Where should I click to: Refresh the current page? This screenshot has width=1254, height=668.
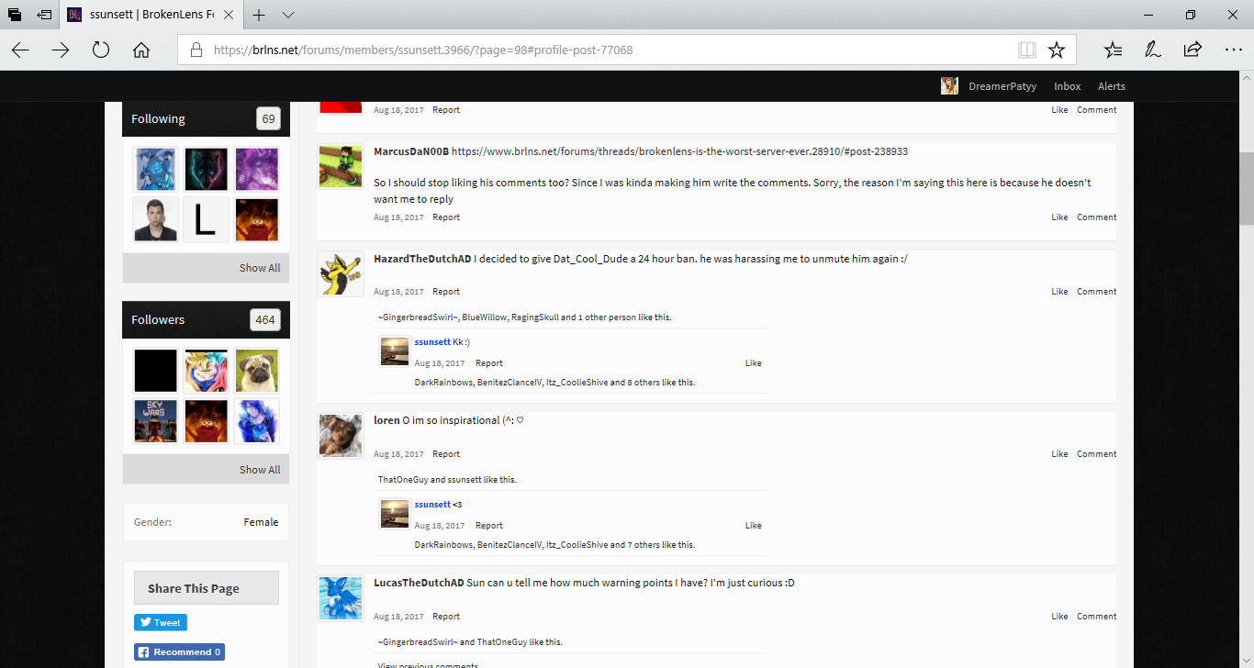click(x=101, y=50)
